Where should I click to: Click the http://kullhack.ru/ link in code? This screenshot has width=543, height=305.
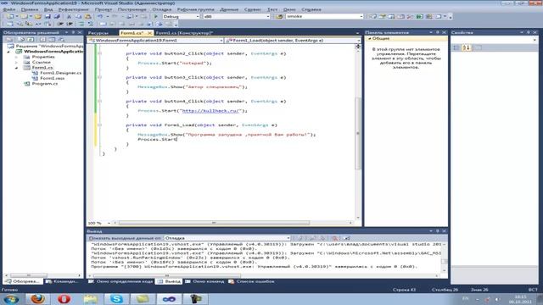point(210,111)
